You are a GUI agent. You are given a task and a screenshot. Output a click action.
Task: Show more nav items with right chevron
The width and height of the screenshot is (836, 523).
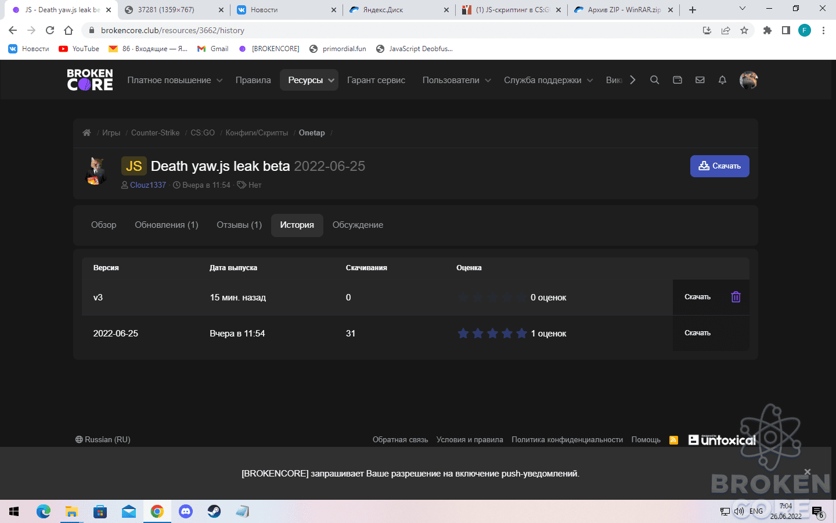click(633, 80)
